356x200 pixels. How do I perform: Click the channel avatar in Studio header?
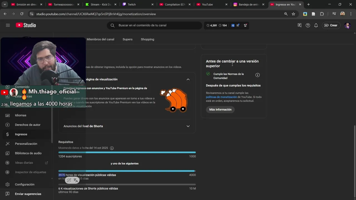click(347, 25)
